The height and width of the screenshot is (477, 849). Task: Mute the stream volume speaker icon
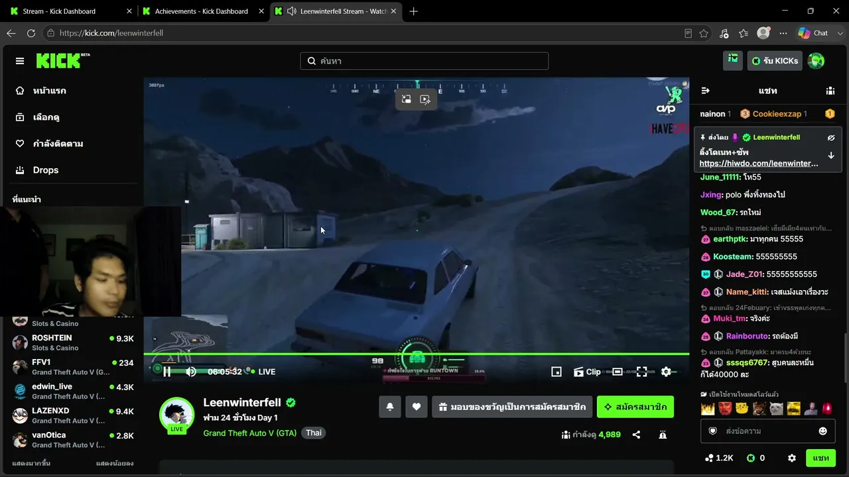click(x=191, y=372)
